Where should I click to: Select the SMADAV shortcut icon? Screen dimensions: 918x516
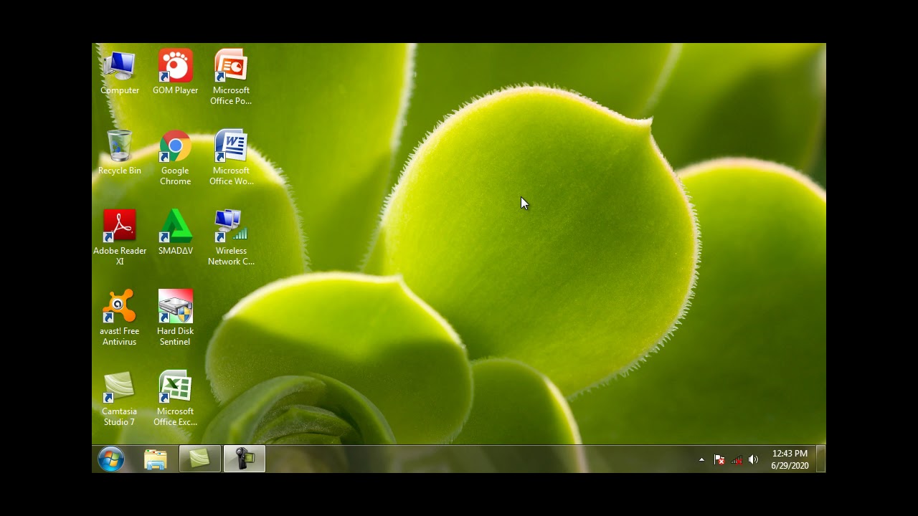175,233
